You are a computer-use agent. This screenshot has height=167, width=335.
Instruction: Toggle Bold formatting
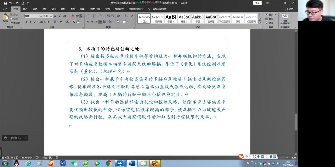point(26,22)
